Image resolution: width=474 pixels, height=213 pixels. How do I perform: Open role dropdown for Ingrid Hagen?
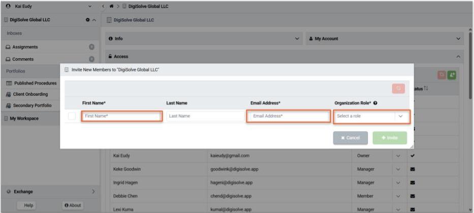click(x=398, y=182)
